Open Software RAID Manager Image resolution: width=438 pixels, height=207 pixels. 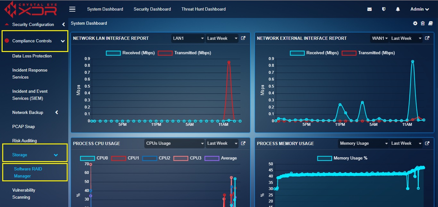pos(28,172)
